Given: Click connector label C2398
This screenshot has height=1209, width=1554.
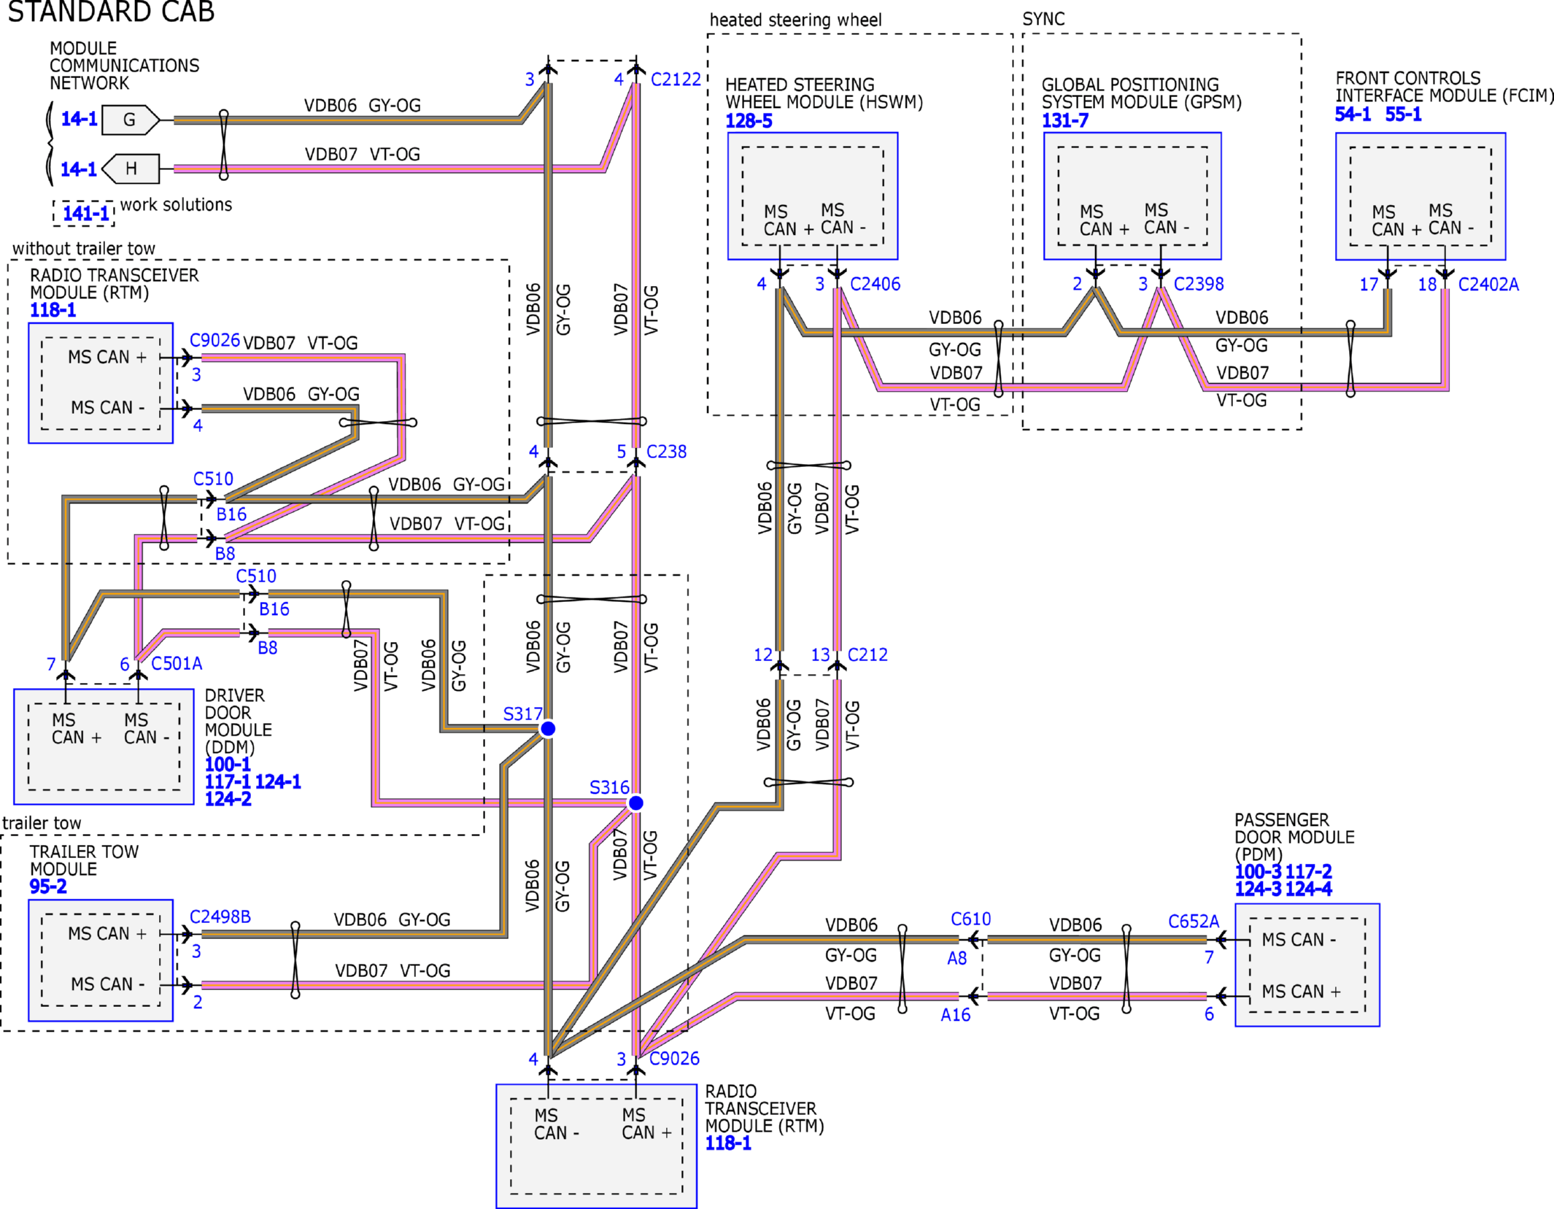Looking at the screenshot, I should tap(1198, 284).
